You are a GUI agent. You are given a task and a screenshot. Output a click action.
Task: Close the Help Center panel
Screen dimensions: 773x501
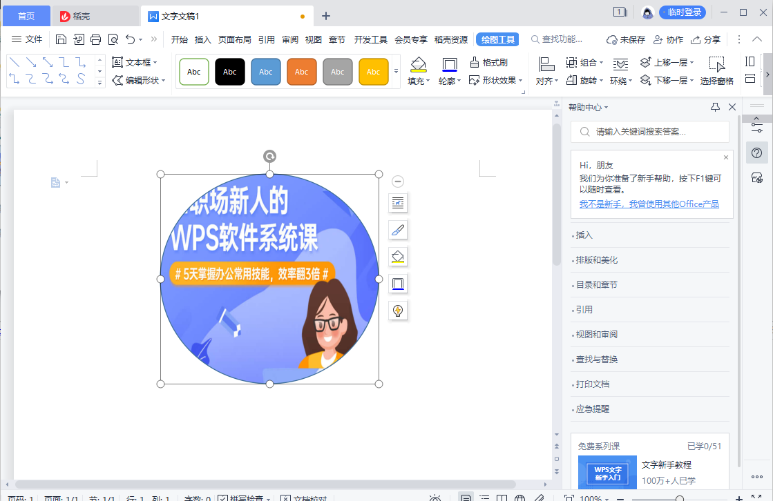click(732, 107)
